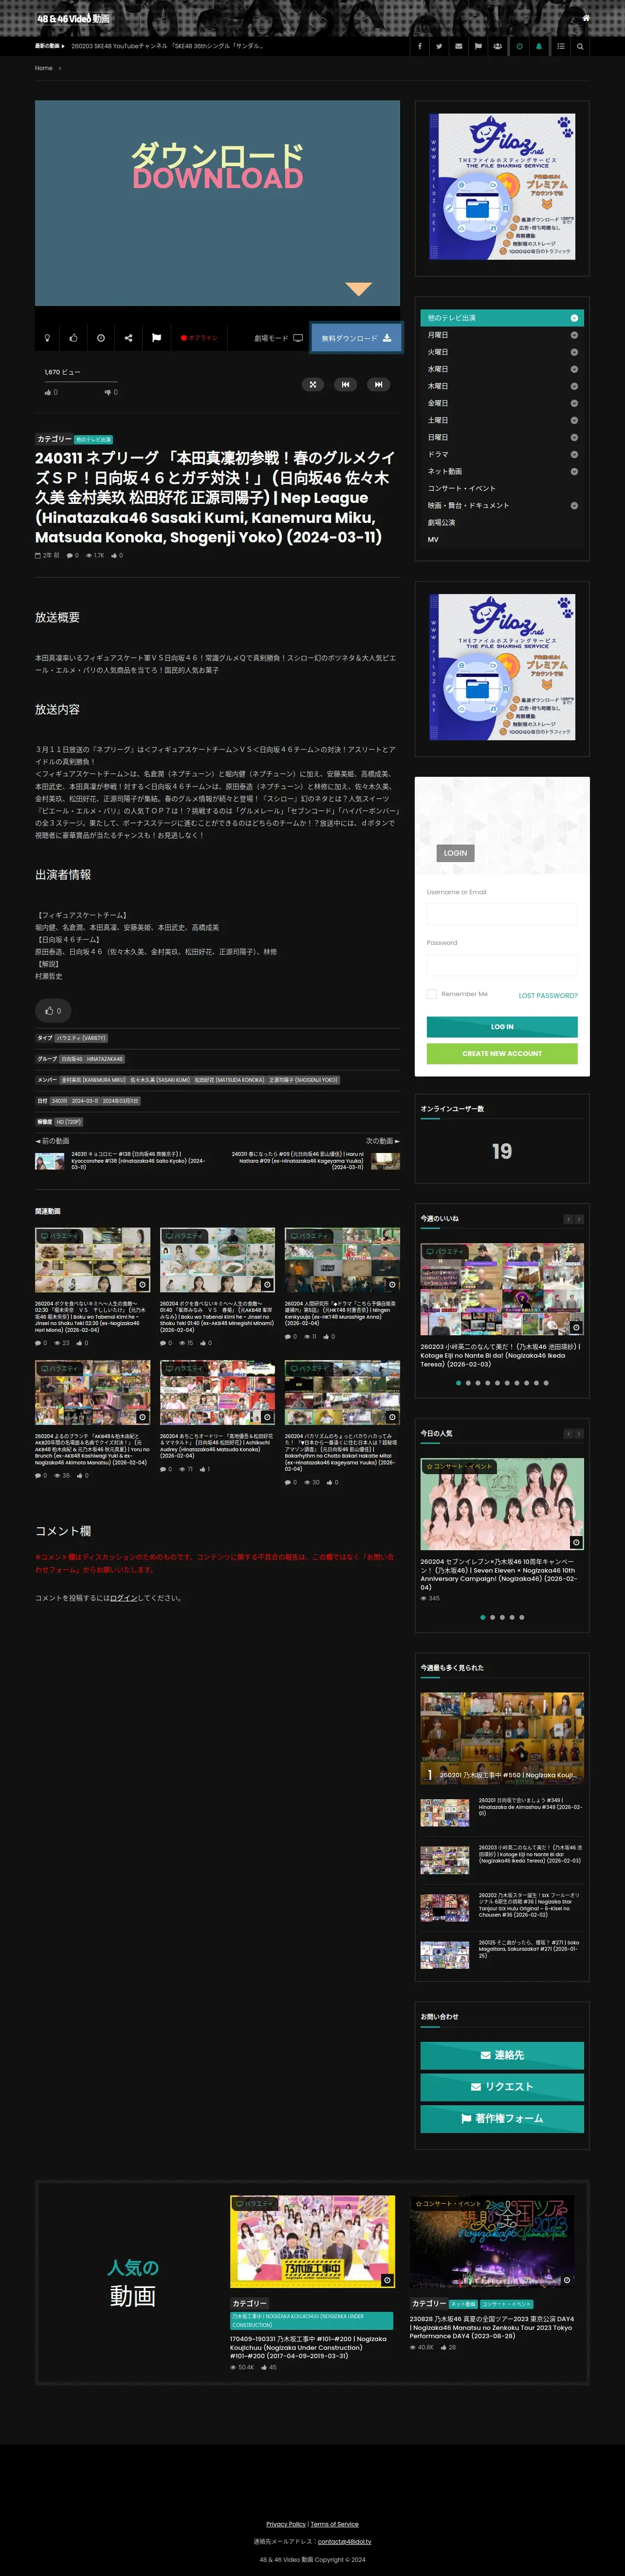Click the green clock icon in top bar
The width and height of the screenshot is (625, 2576).
coord(519,46)
